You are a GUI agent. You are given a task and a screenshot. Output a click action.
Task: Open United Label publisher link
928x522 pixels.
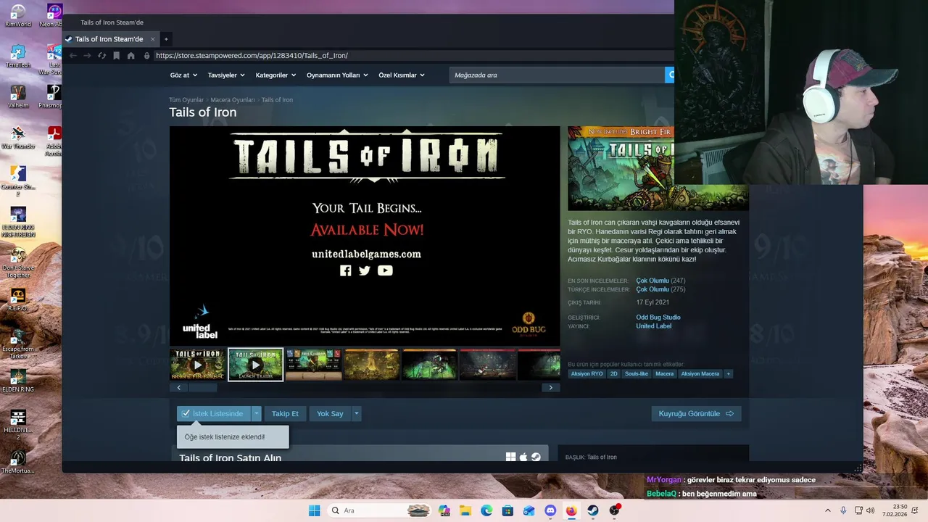[x=654, y=326]
